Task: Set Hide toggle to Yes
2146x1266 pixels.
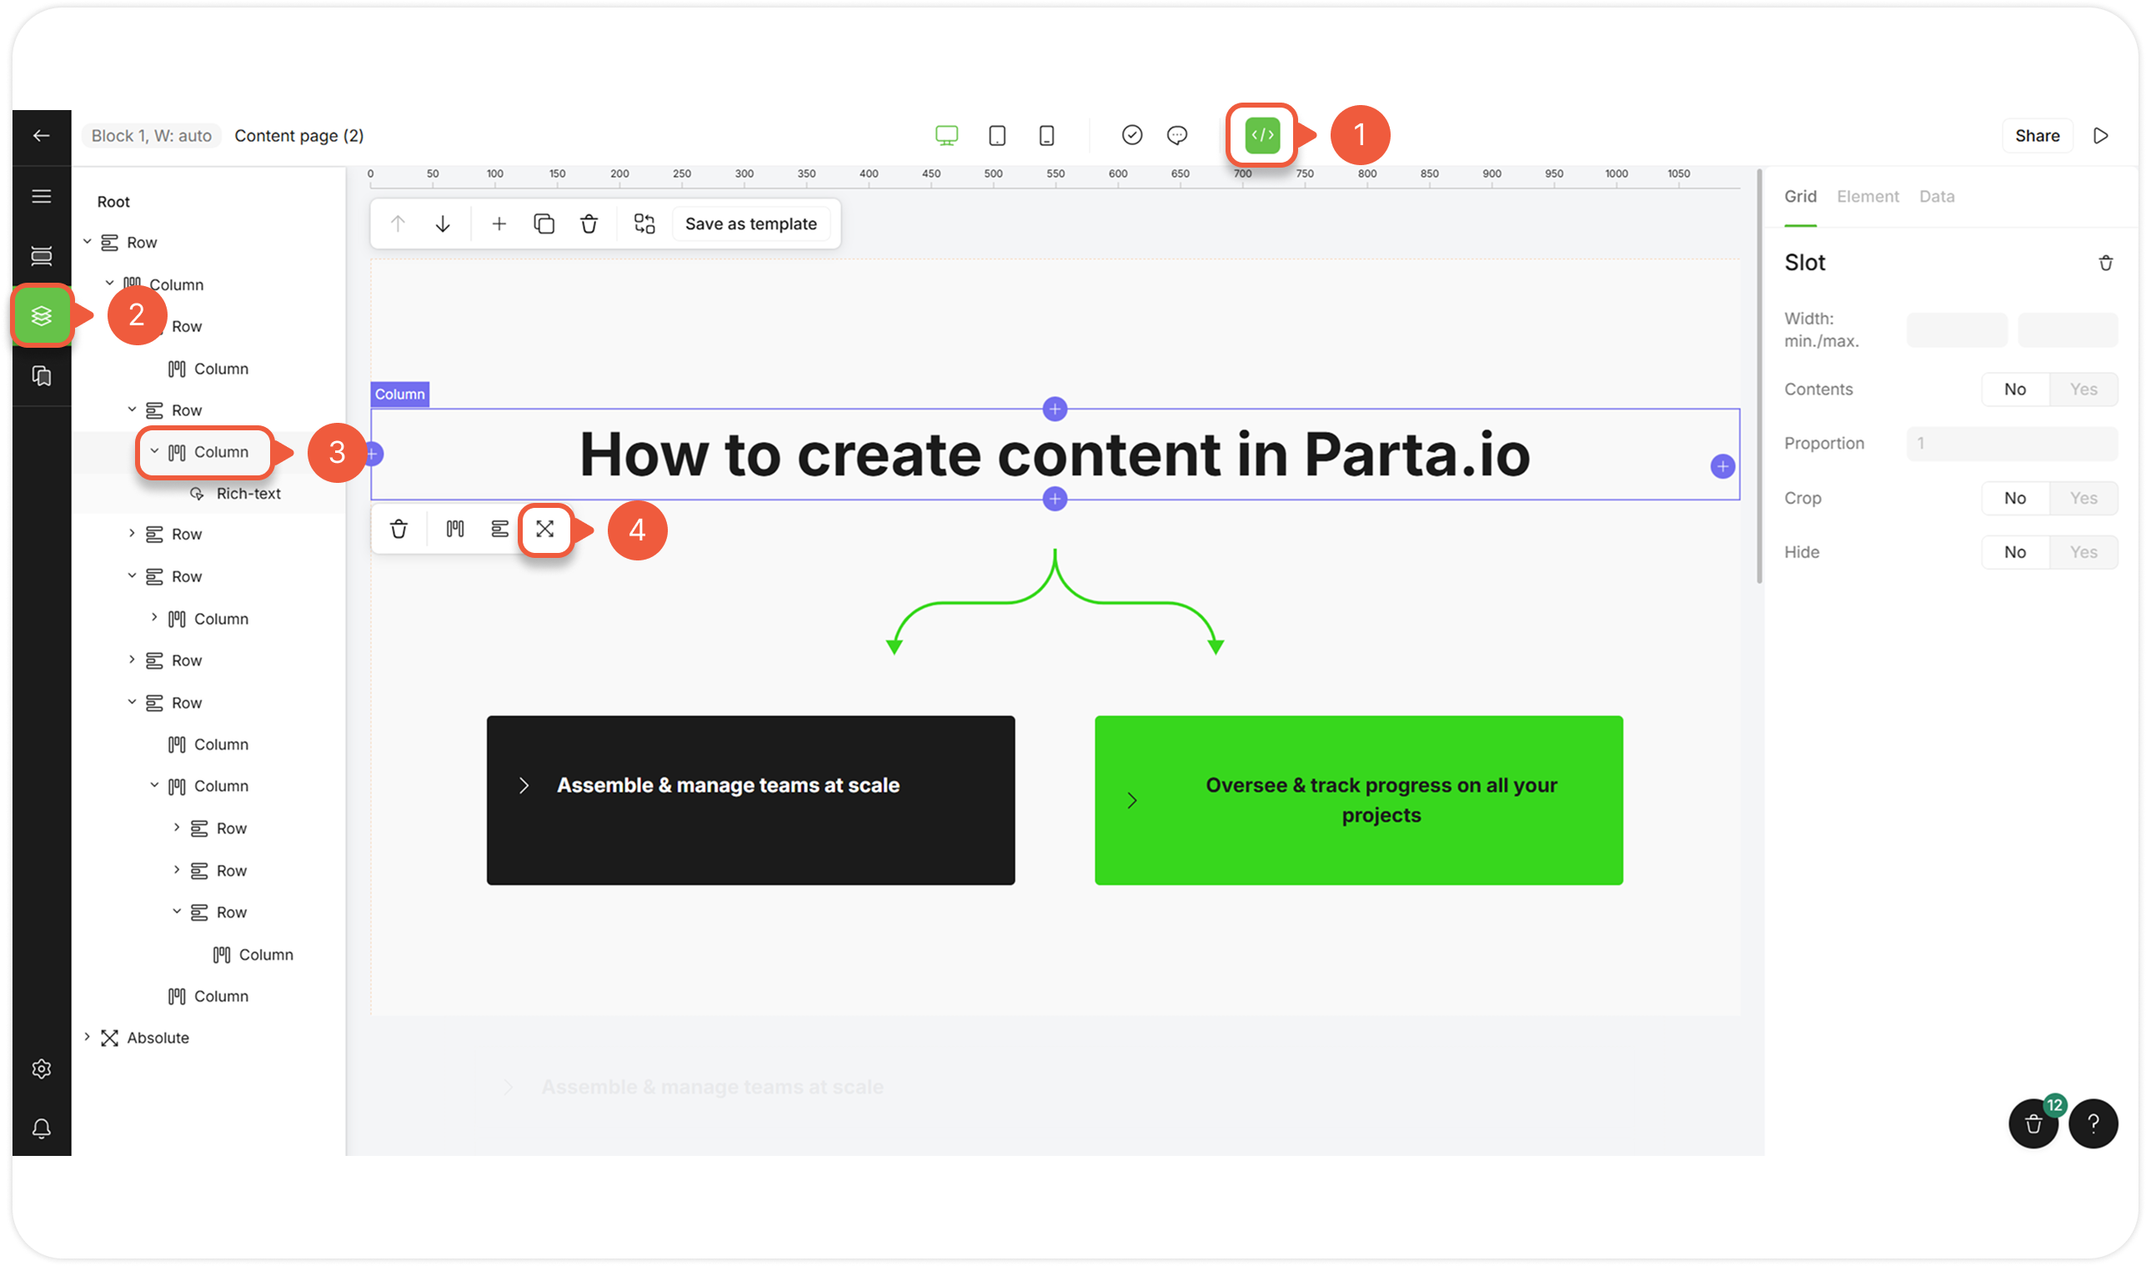Action: pos(2083,552)
